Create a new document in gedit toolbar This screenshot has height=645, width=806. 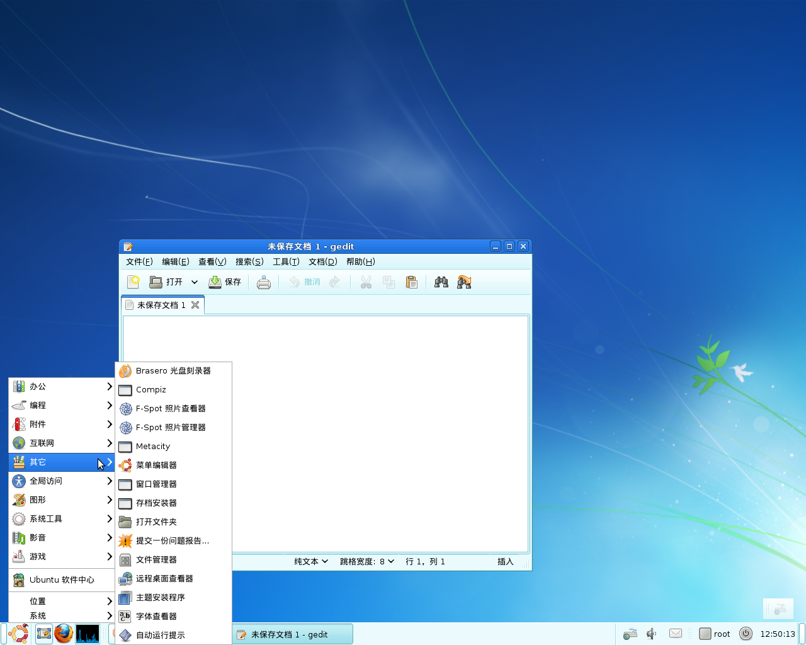133,282
